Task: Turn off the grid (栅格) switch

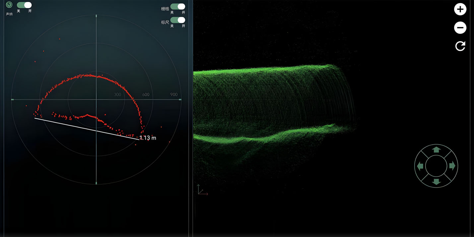Action: (x=178, y=7)
